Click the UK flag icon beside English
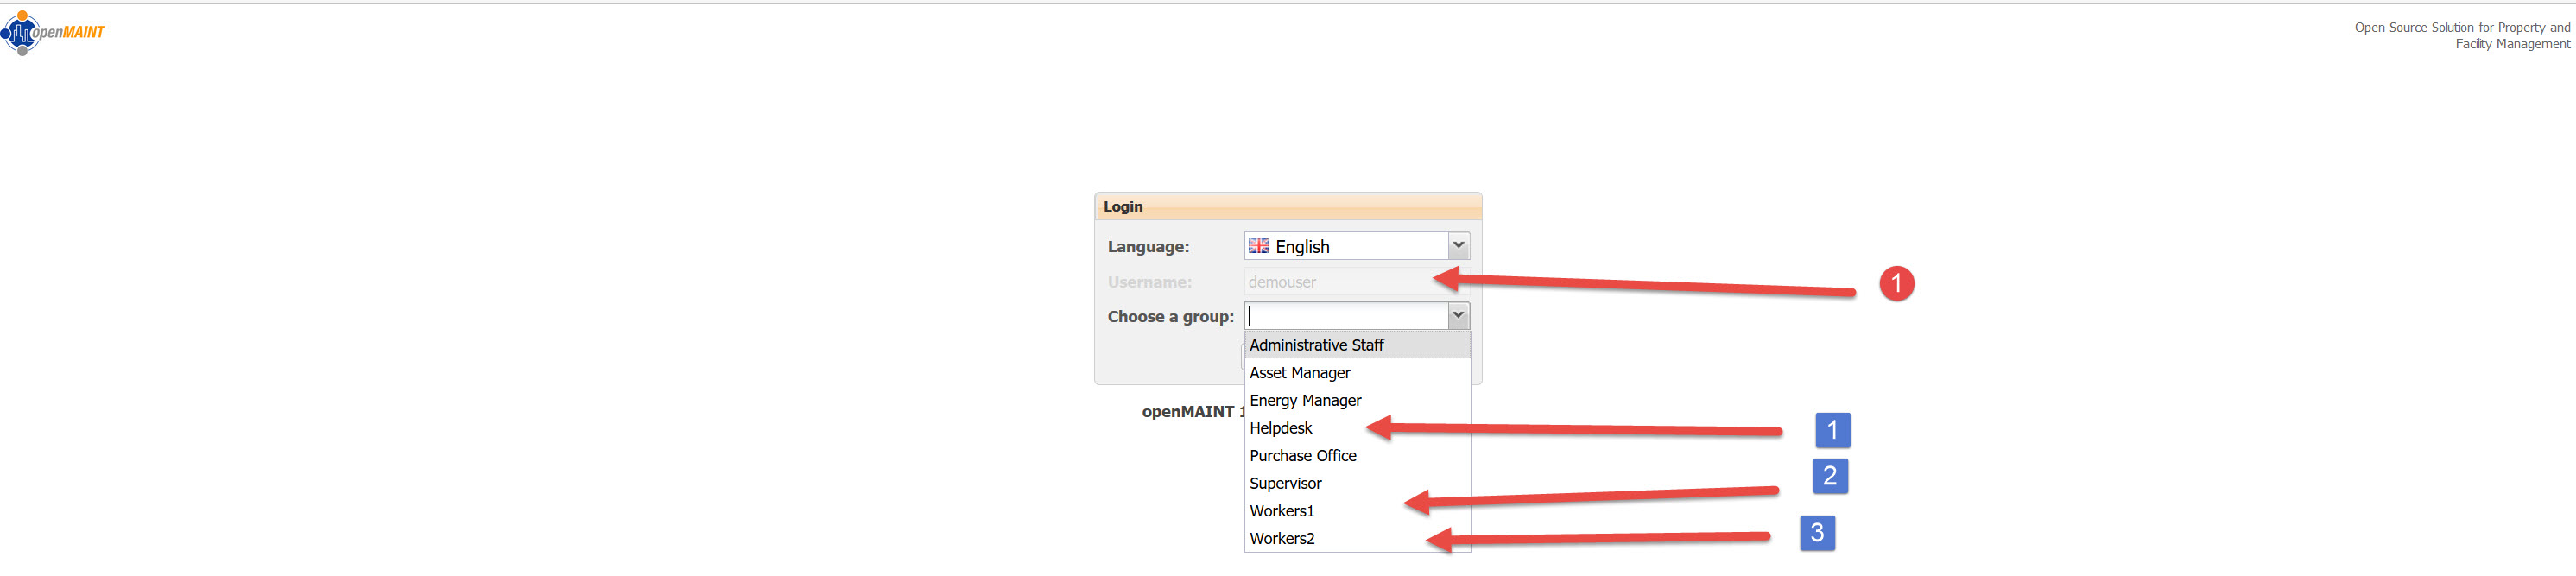The width and height of the screenshot is (2576, 576). pyautogui.click(x=1259, y=246)
